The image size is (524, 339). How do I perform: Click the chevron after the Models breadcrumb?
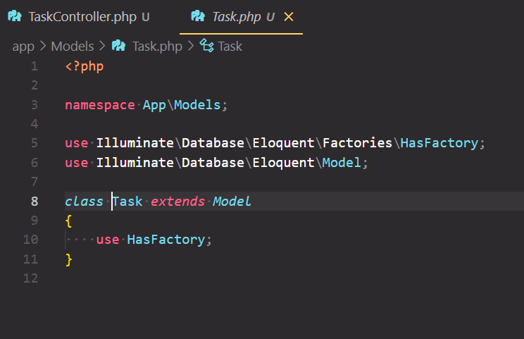[102, 47]
